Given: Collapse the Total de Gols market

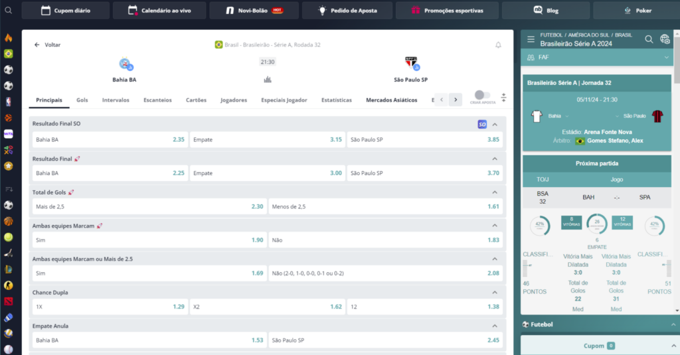Looking at the screenshot, I should point(495,192).
